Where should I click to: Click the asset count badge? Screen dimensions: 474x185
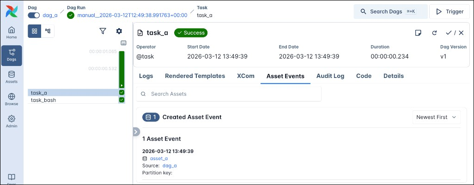click(x=151, y=117)
